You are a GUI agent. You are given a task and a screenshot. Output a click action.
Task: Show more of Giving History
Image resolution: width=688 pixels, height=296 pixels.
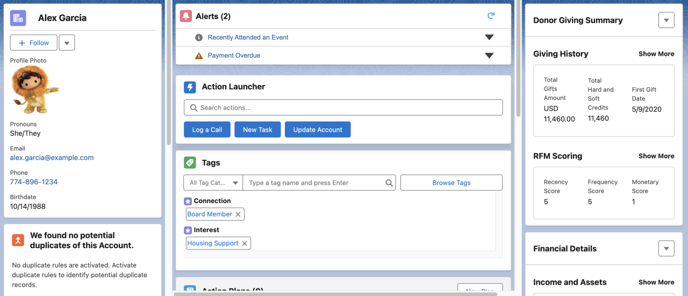(x=656, y=54)
